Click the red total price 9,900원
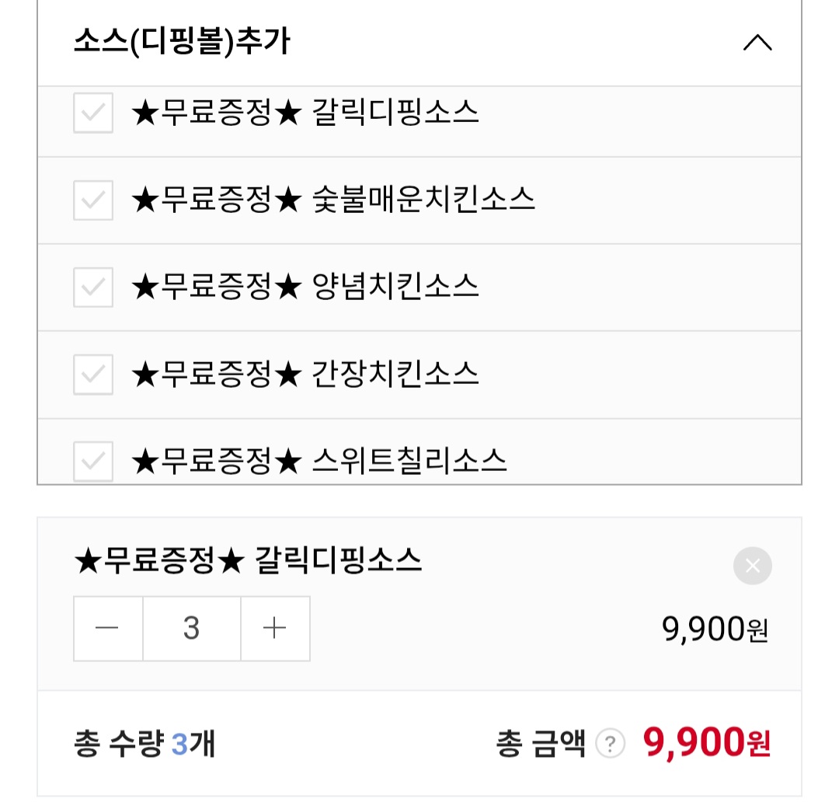 [x=706, y=744]
